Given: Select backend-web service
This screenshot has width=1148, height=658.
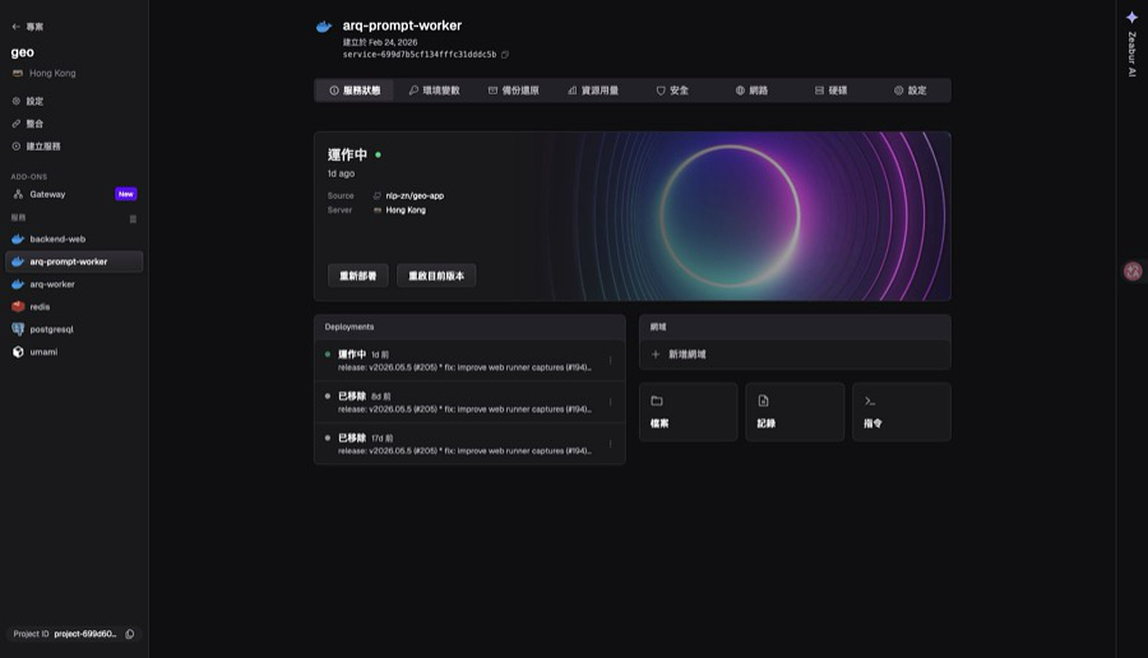Looking at the screenshot, I should click(74, 239).
